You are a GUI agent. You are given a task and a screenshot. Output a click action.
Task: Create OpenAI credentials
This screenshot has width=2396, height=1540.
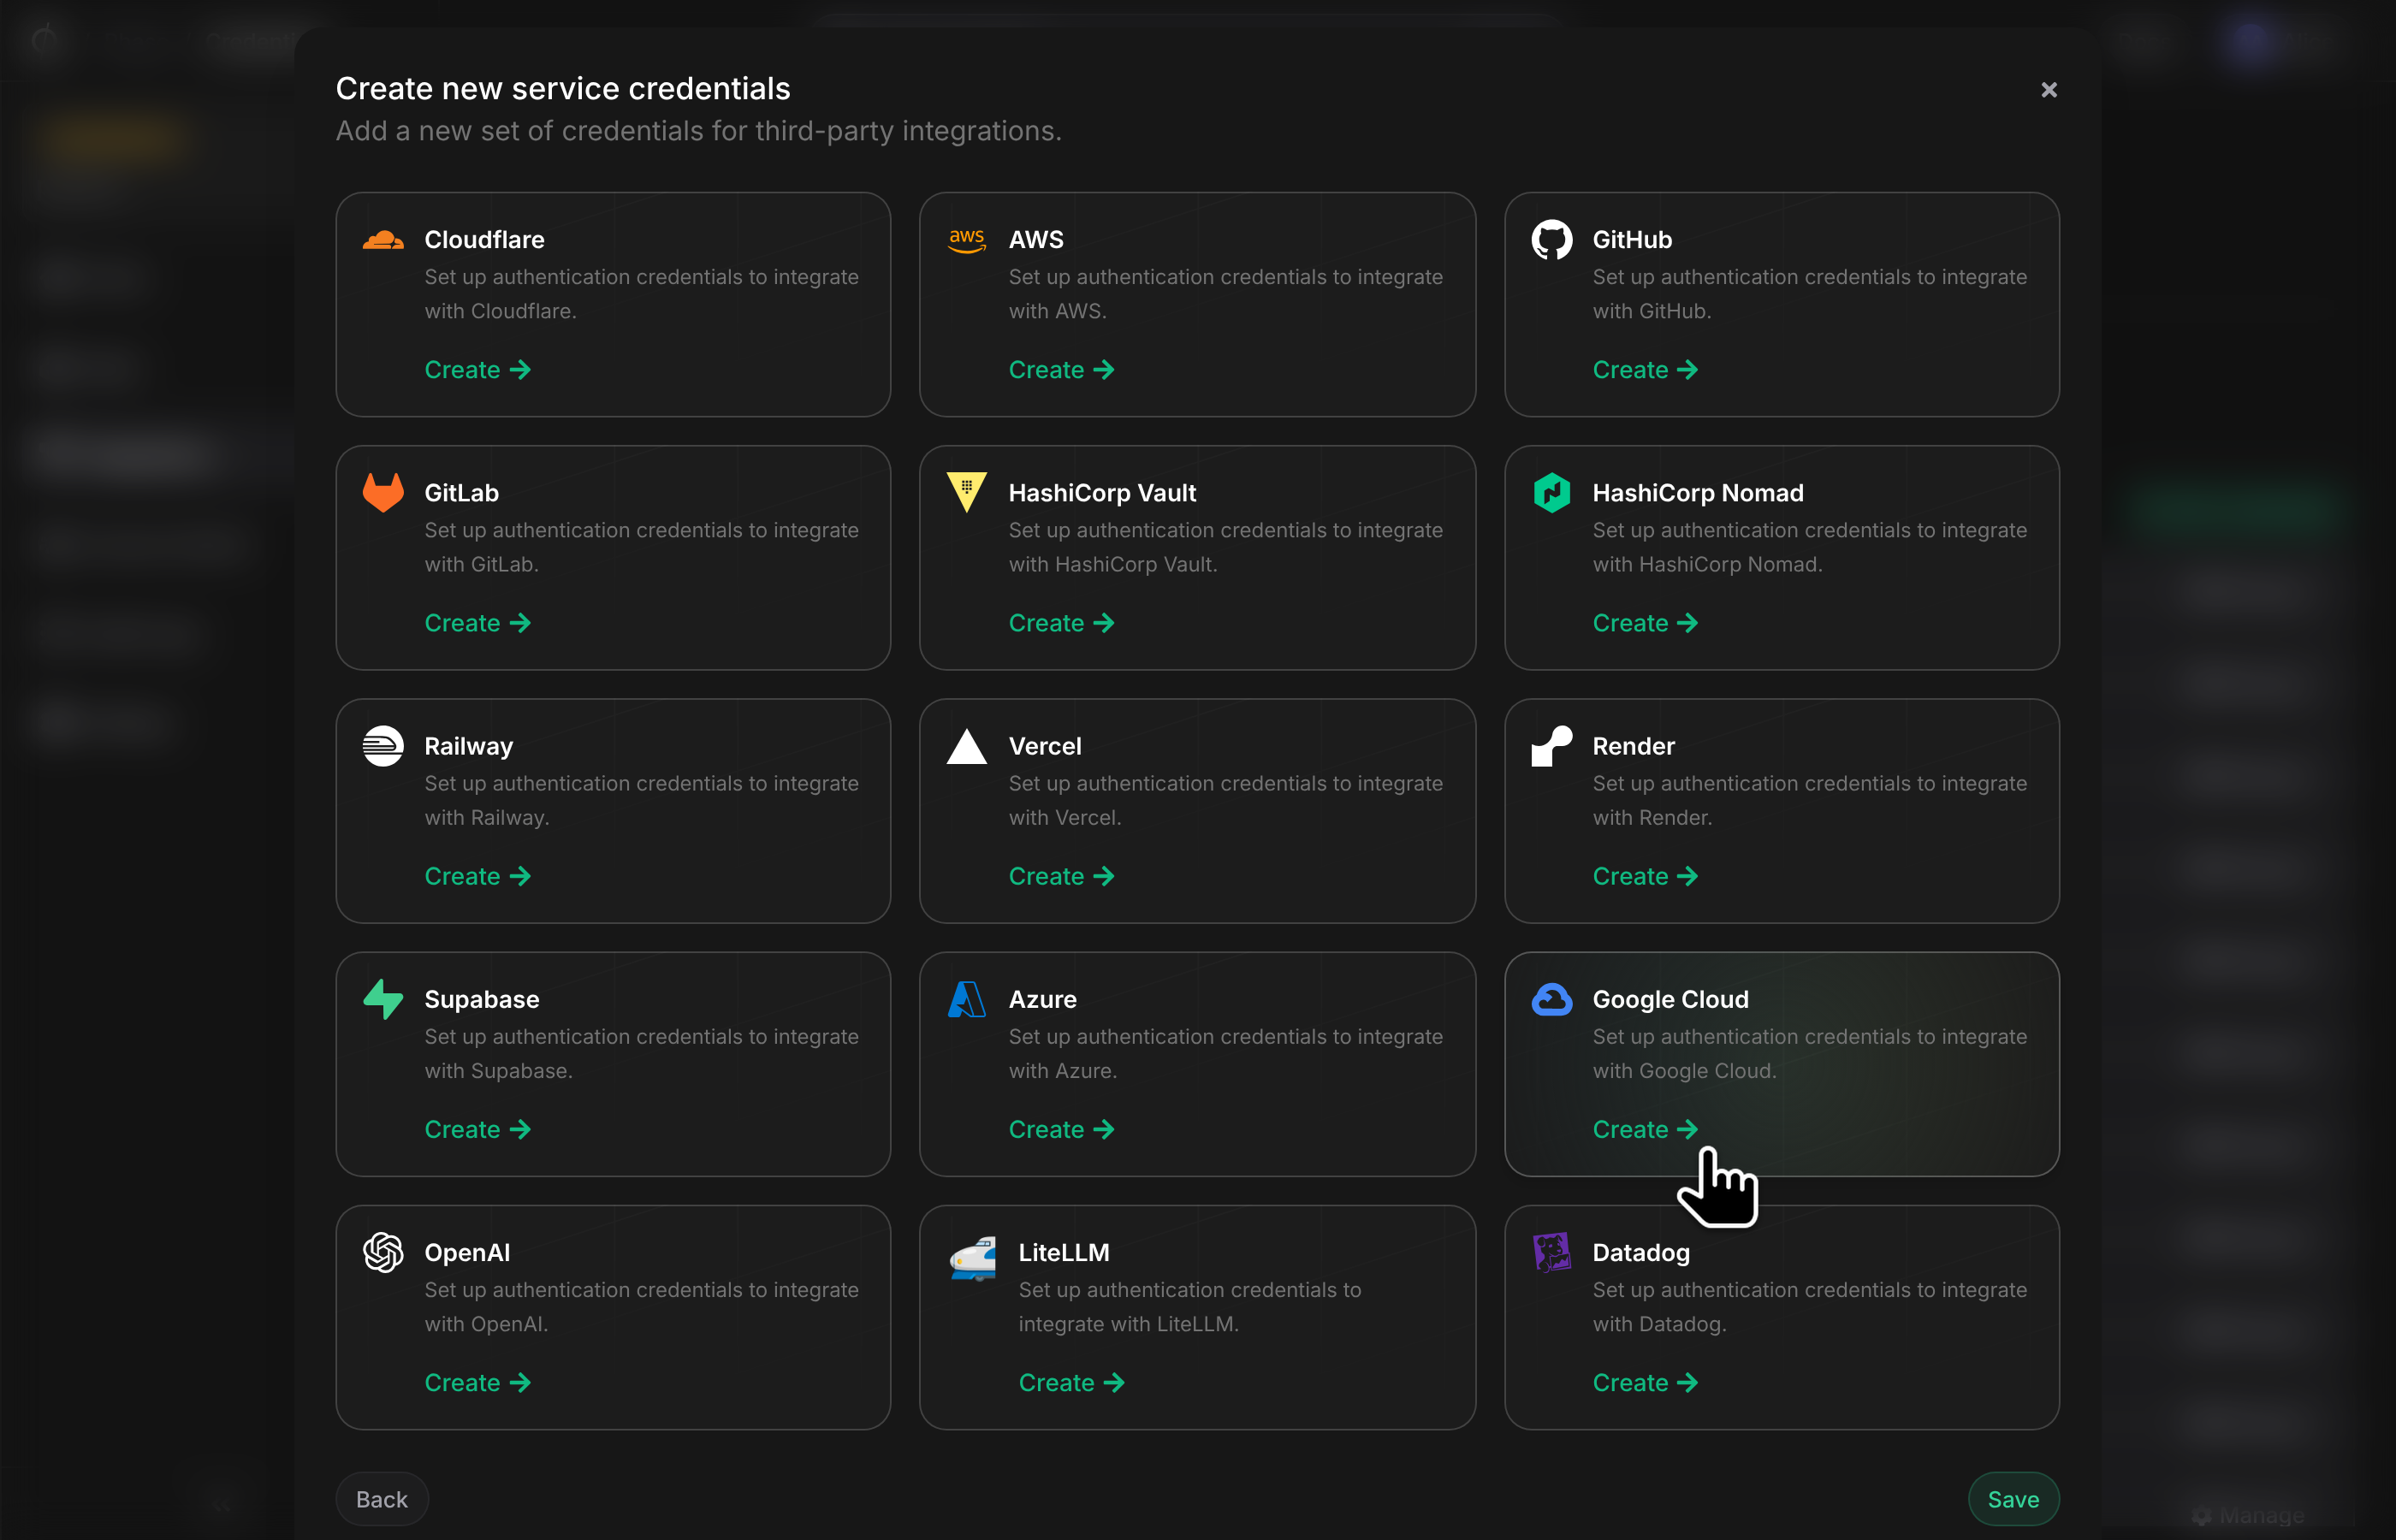point(477,1382)
